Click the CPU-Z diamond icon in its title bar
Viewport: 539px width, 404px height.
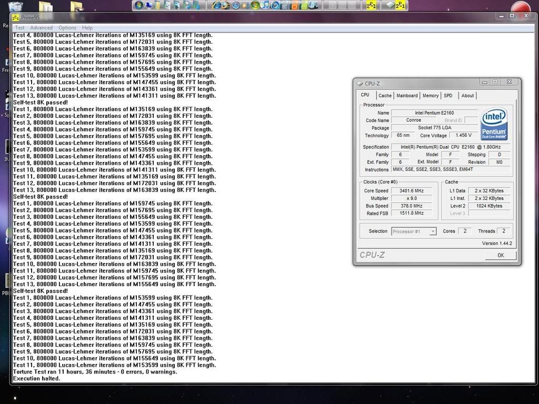pos(360,84)
